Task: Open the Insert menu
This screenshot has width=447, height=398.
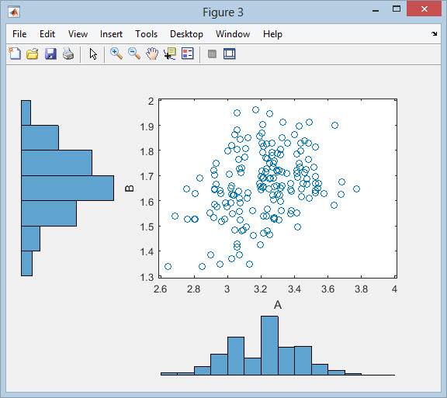Action: [111, 34]
